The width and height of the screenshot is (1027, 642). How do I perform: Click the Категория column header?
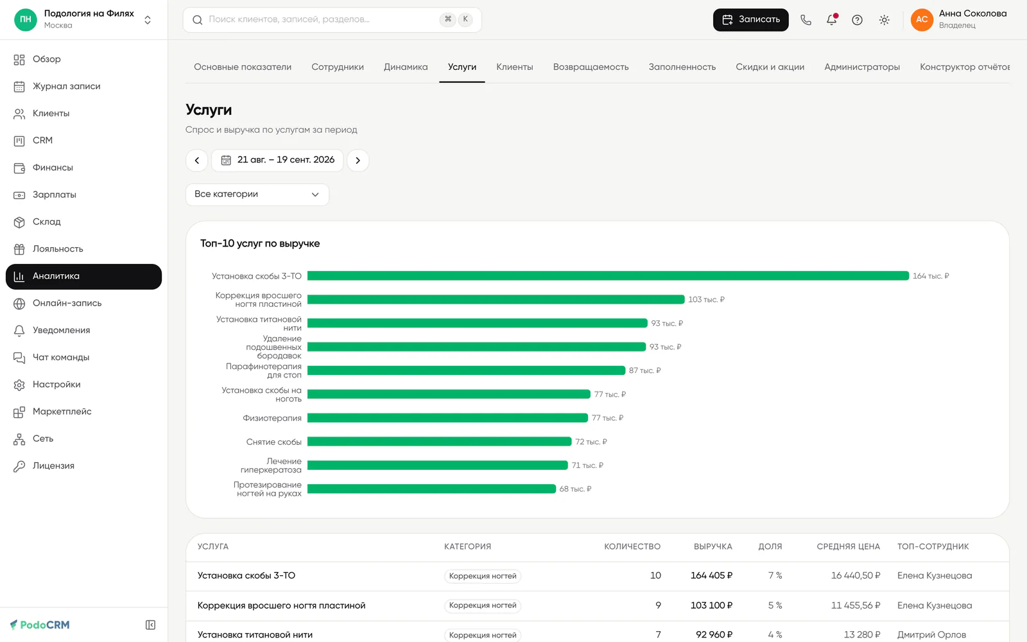[x=467, y=547]
